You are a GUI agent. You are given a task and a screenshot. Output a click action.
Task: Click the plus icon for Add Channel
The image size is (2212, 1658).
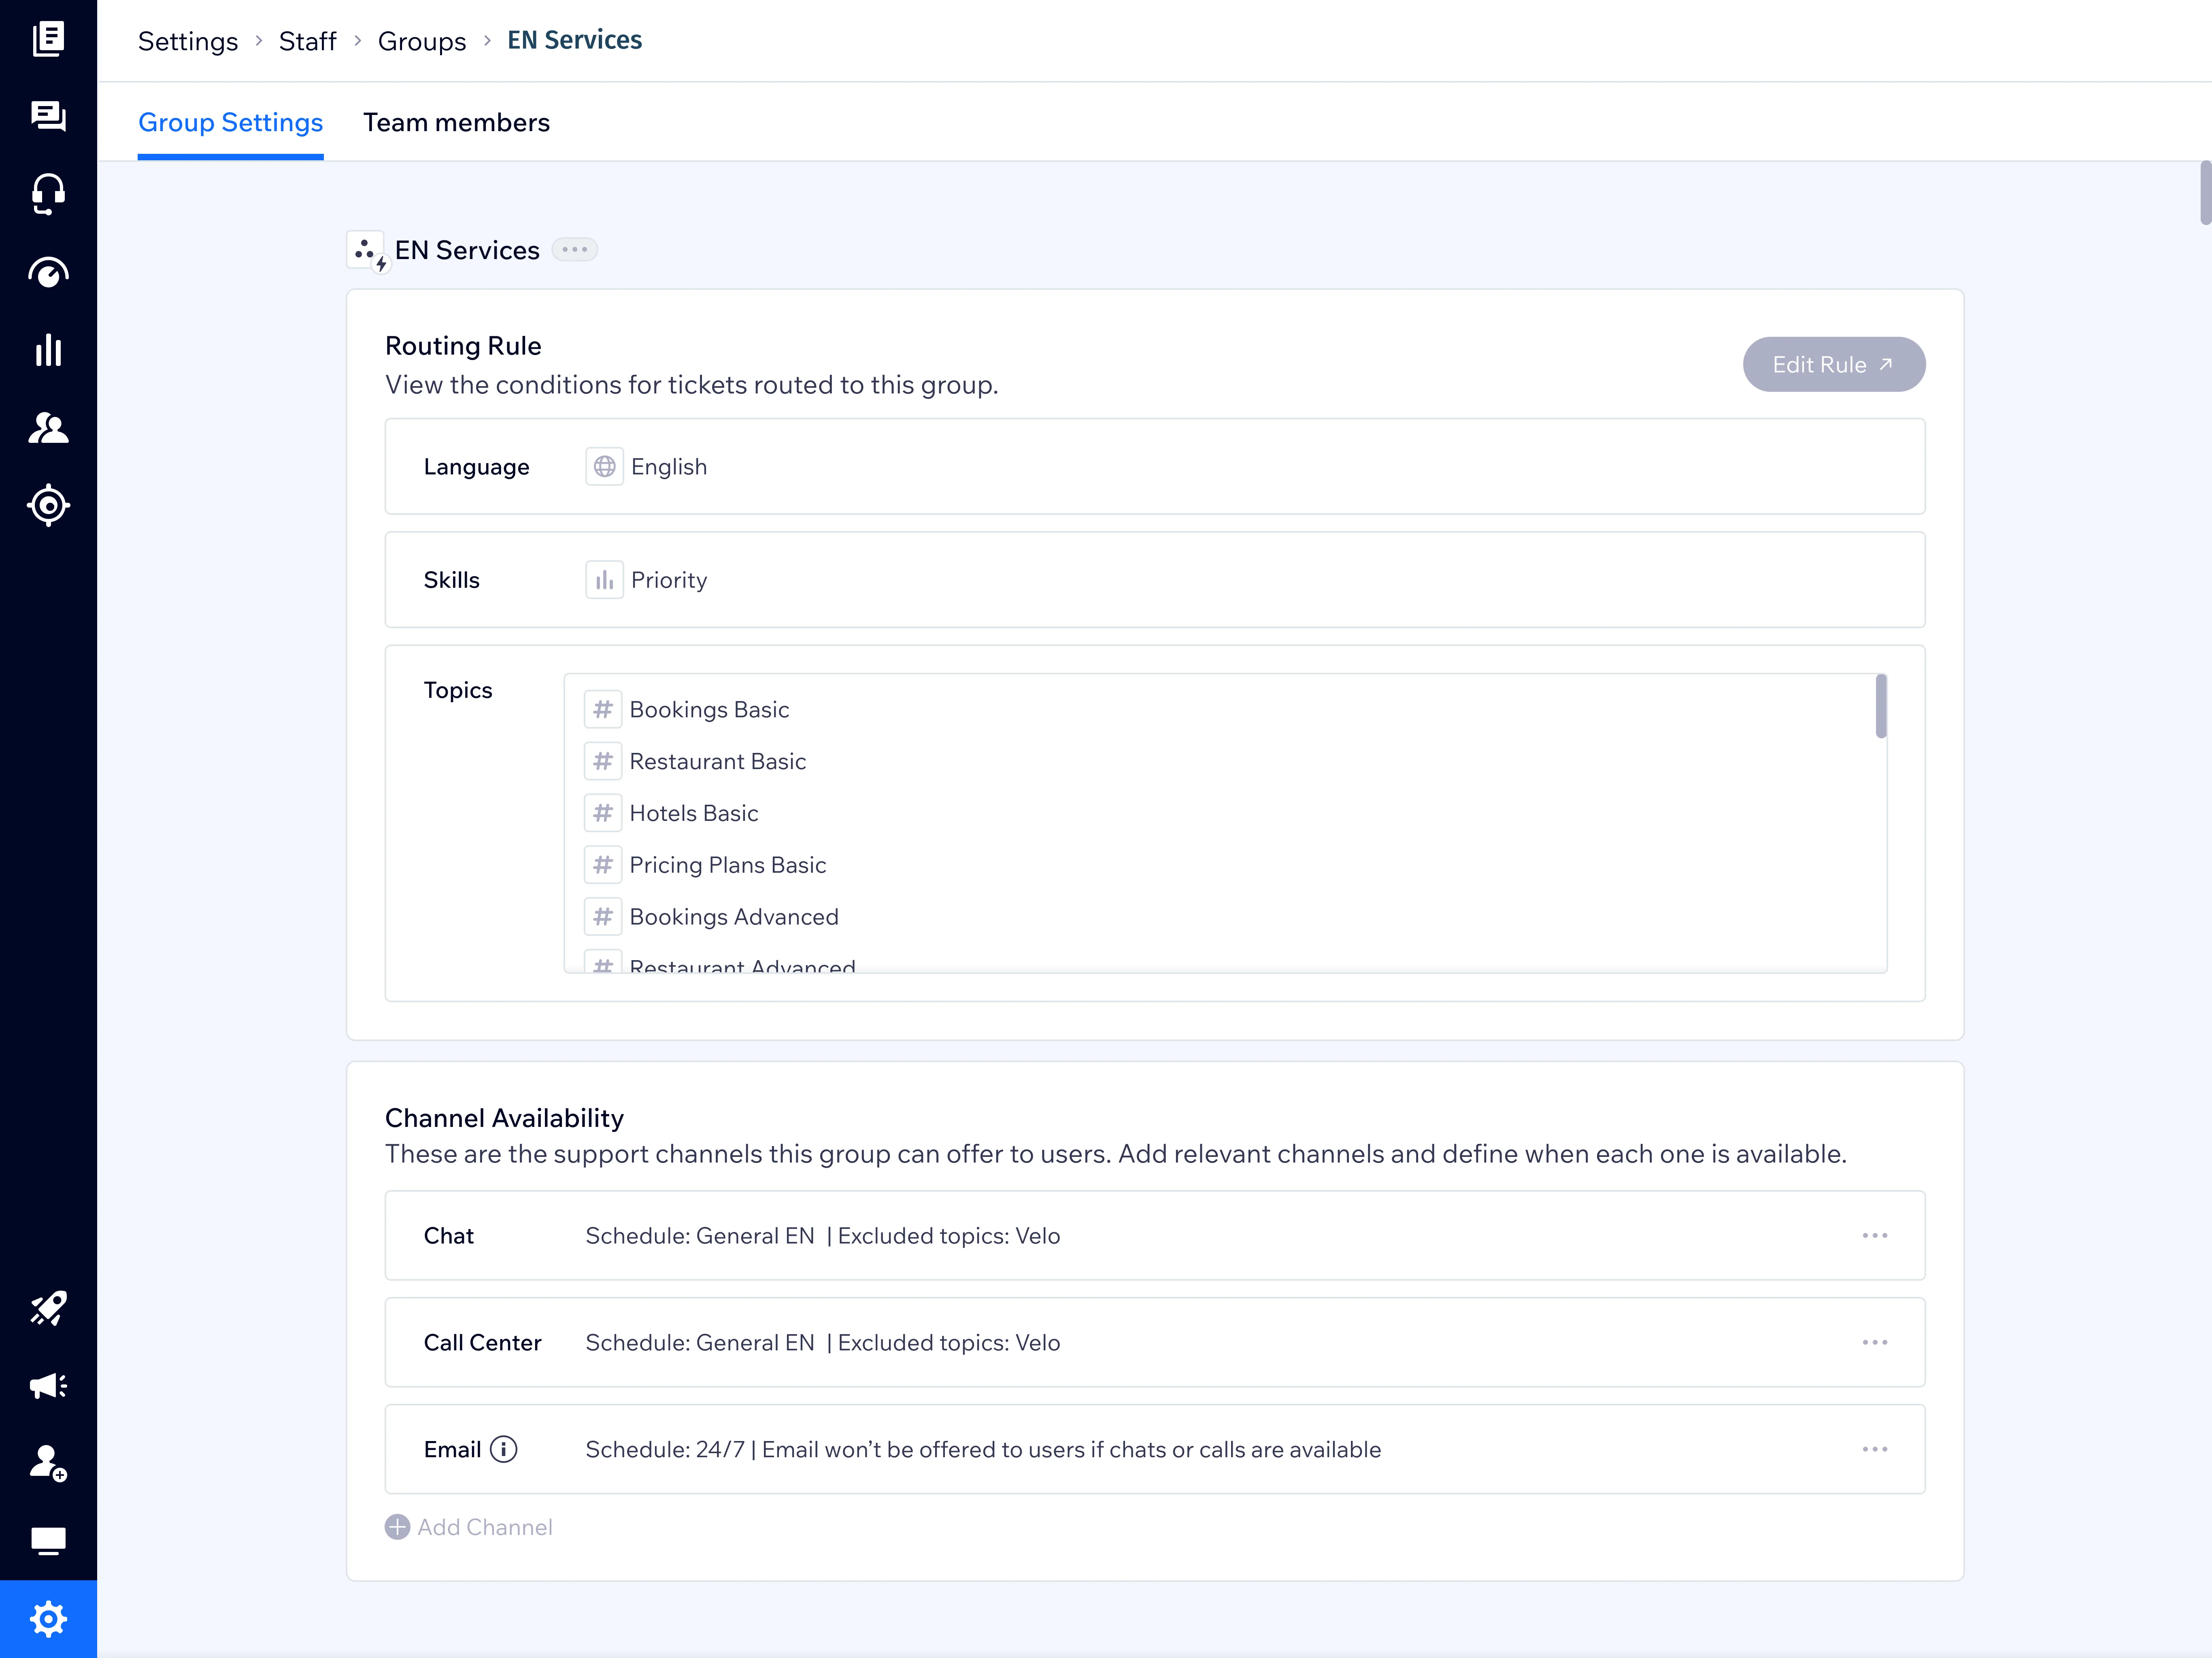(397, 1527)
